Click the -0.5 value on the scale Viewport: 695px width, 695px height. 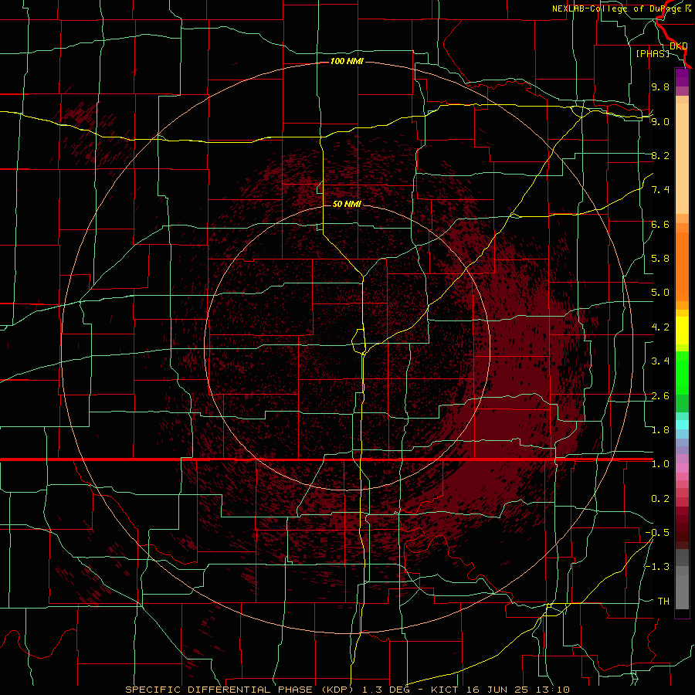[x=657, y=533]
